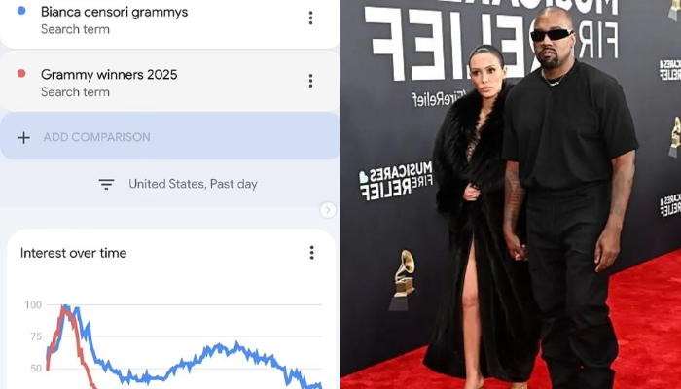Open options menu for Grammy winners 2025 term
681x389 pixels.
pos(310,81)
